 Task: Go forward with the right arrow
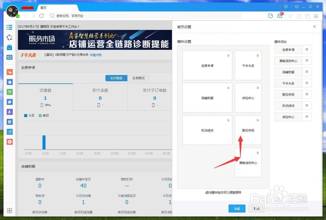point(34,16)
